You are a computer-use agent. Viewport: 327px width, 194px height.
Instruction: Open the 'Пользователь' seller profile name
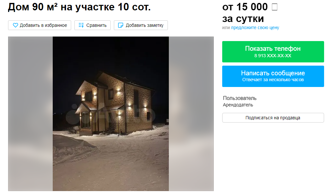click(240, 98)
